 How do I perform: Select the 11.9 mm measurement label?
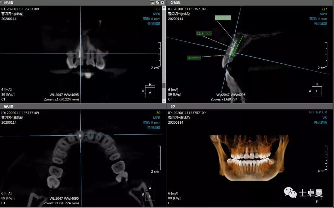point(204,33)
